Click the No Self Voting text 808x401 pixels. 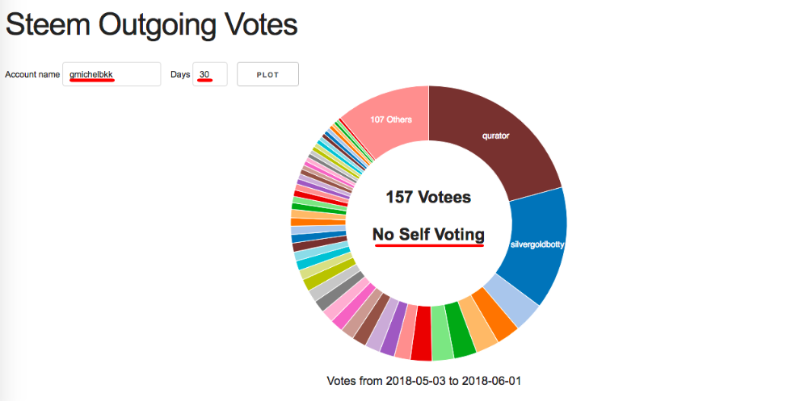pos(428,235)
